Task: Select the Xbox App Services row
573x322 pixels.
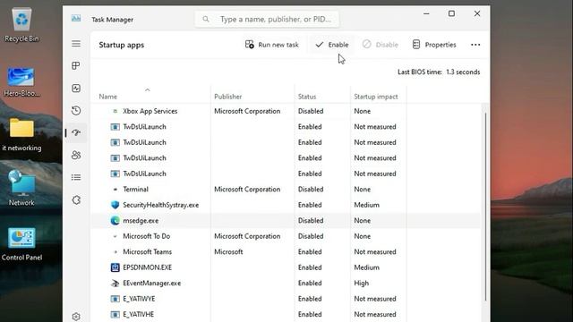Action: (286, 111)
